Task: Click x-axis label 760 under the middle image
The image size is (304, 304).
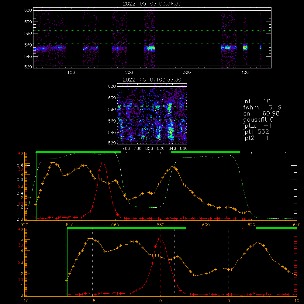Action: click(126, 149)
